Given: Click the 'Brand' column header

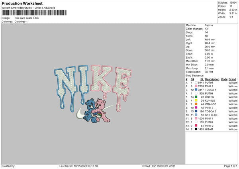Looking at the screenshot, I should (232, 79).
